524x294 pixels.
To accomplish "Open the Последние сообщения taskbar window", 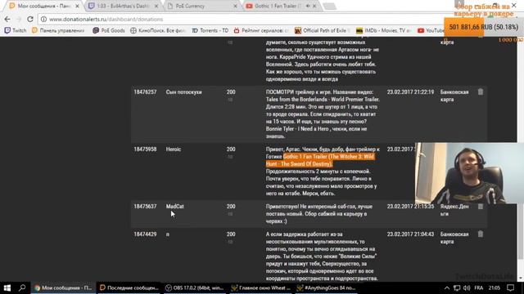I will pos(129,287).
